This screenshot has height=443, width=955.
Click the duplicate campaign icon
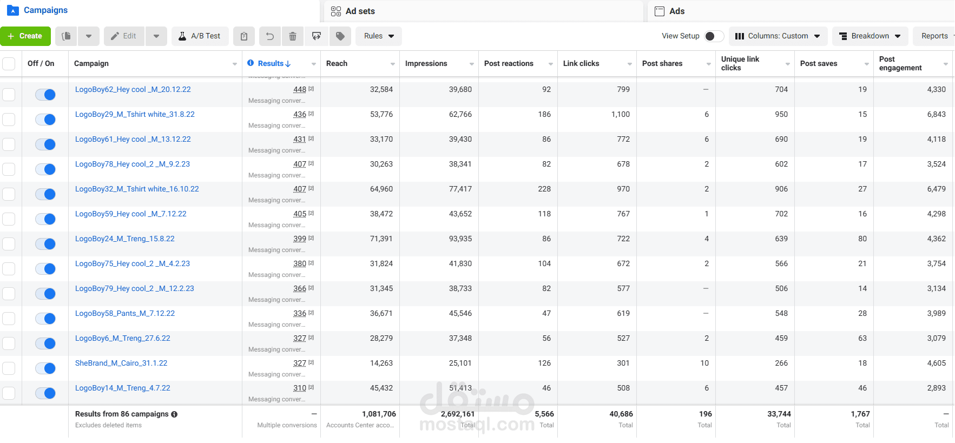click(x=66, y=36)
